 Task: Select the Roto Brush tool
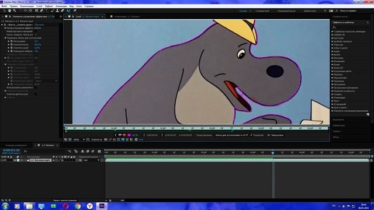click(x=69, y=10)
